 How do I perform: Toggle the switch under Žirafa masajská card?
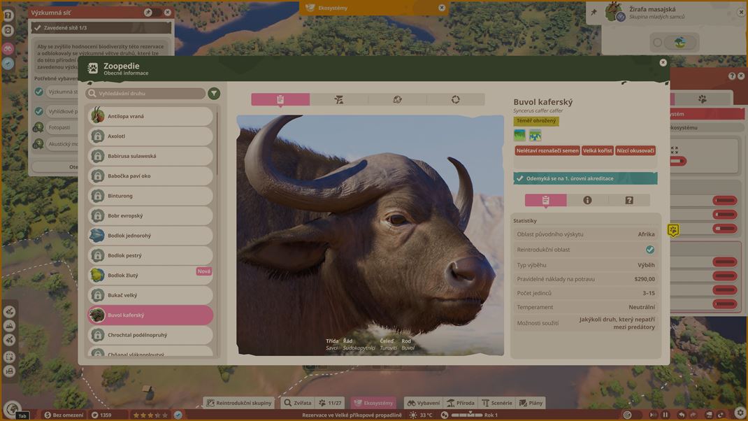tap(674, 43)
